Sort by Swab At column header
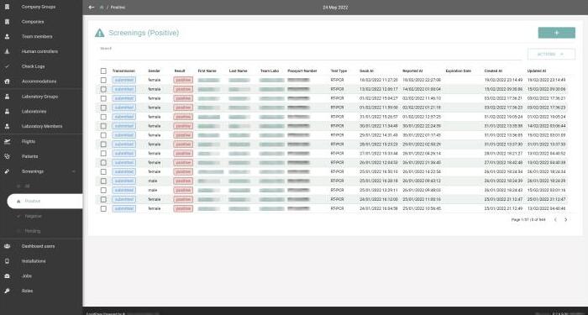This screenshot has width=588, height=315. pyautogui.click(x=366, y=71)
